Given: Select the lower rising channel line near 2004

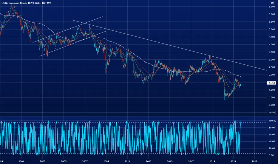Looking at the screenshot, I should pos(73,44).
